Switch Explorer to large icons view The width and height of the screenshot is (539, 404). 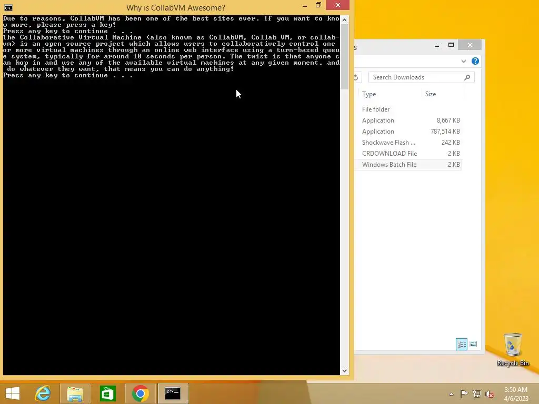coord(473,344)
